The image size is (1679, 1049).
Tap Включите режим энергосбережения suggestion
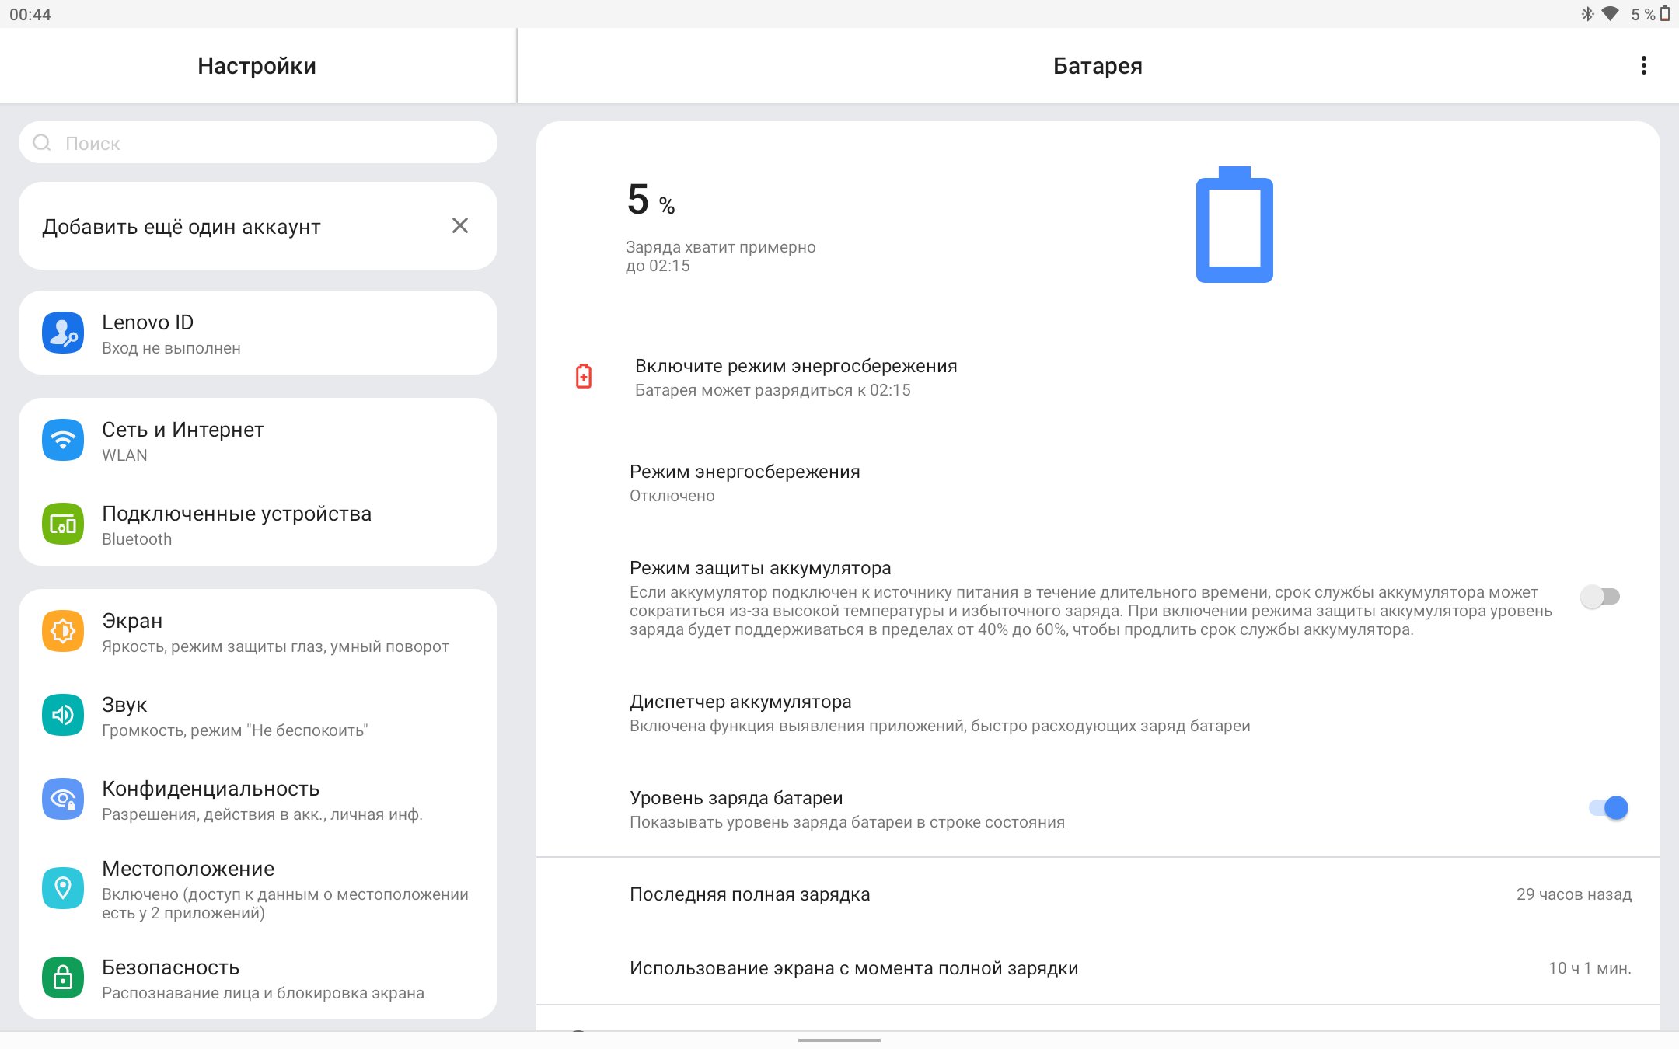pyautogui.click(x=796, y=377)
